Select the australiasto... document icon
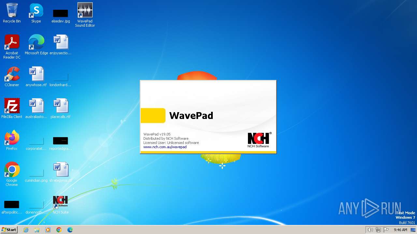Screen dimensions: 417x234 pyautogui.click(x=36, y=108)
